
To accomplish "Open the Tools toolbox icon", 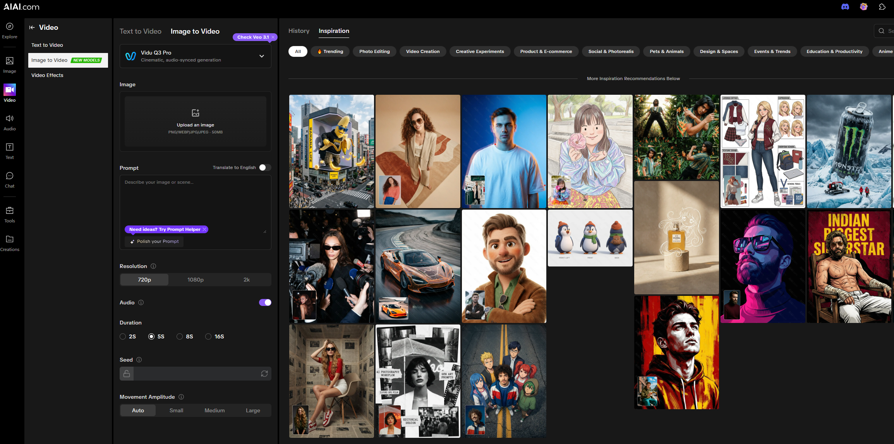I will pos(10,210).
